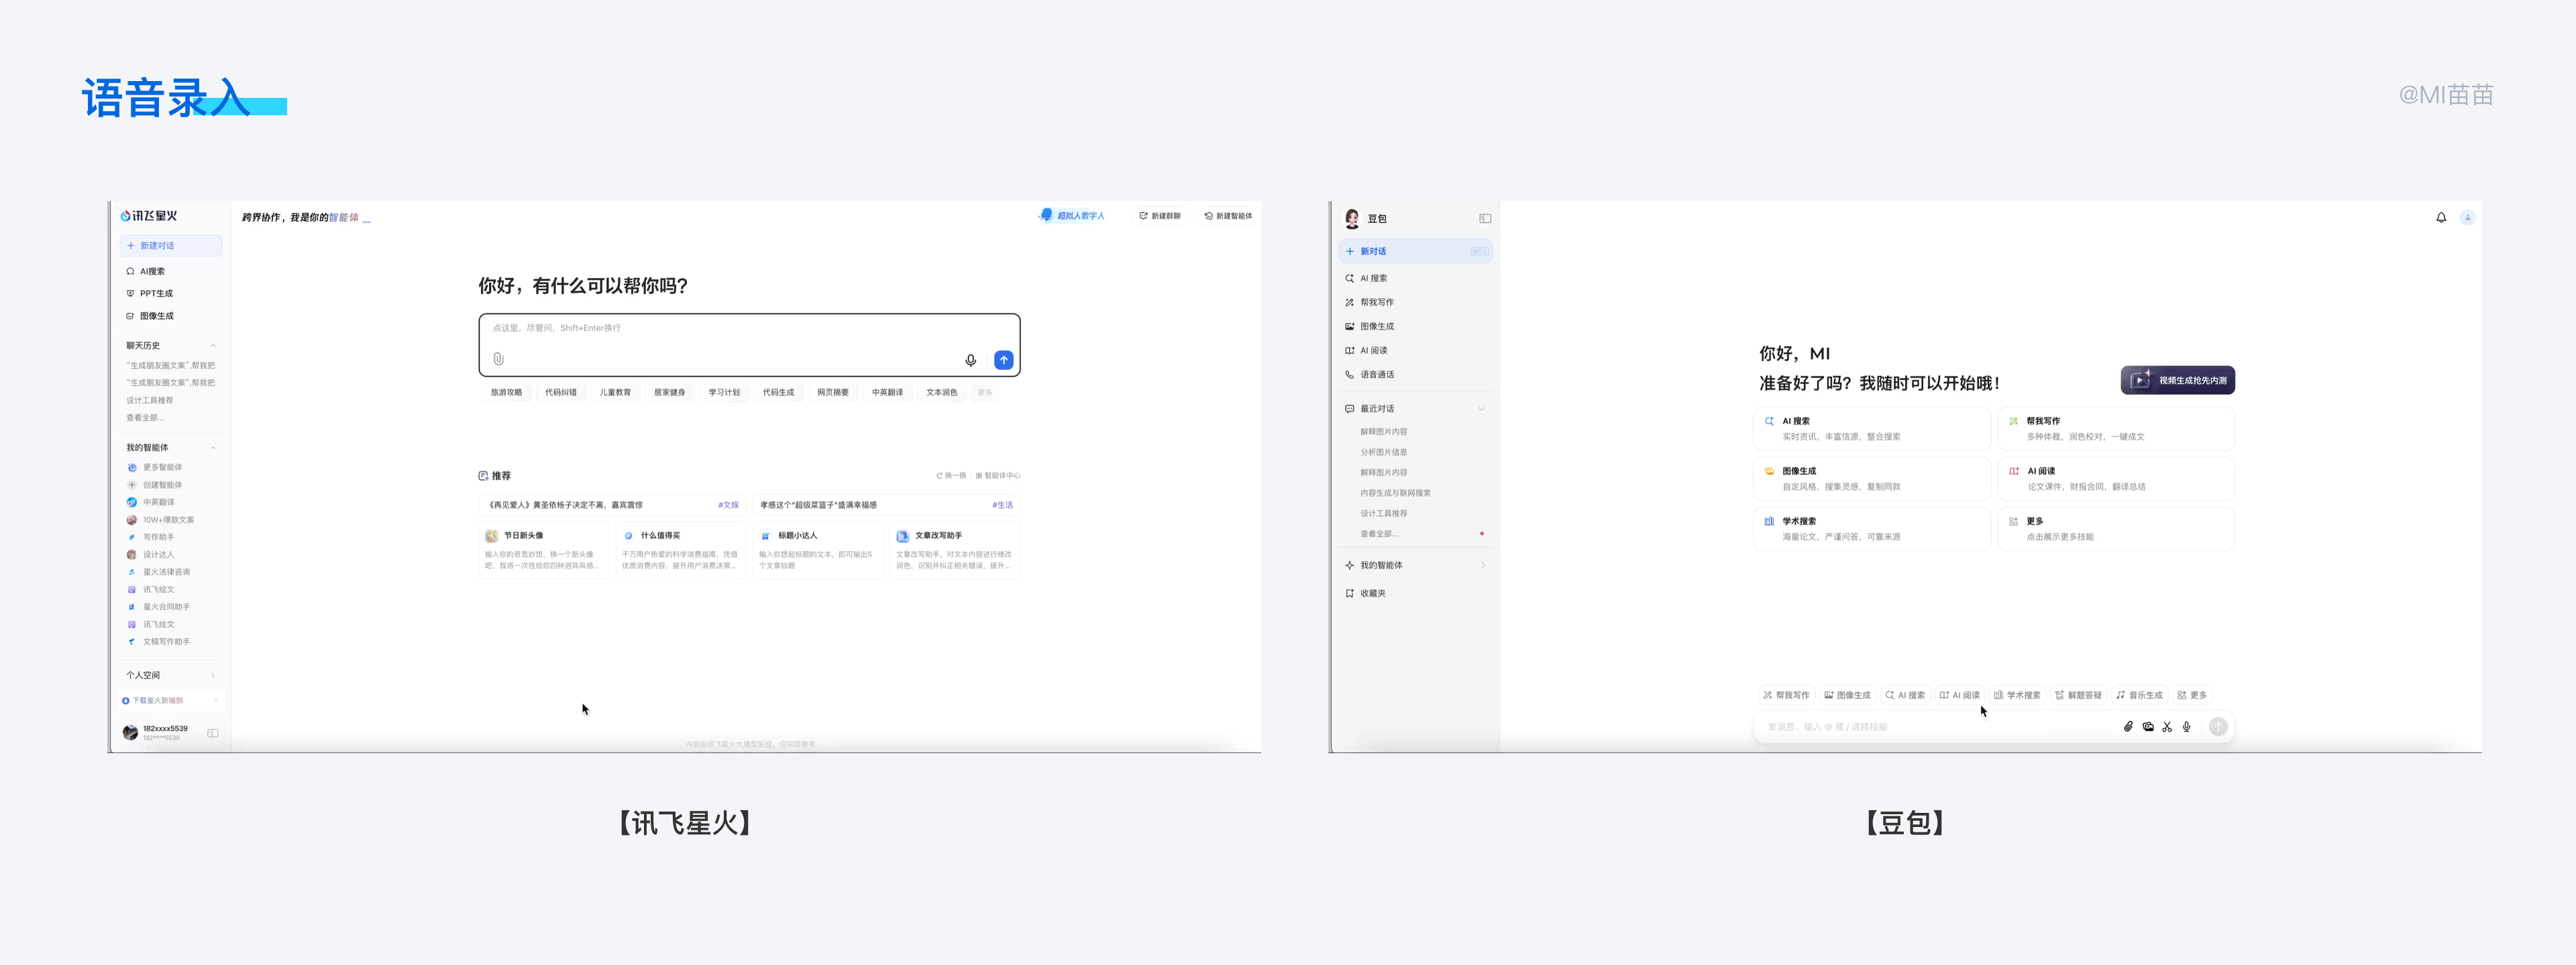
Task: Select the 文本润色 chip in 讯飞星火
Action: [x=942, y=393]
